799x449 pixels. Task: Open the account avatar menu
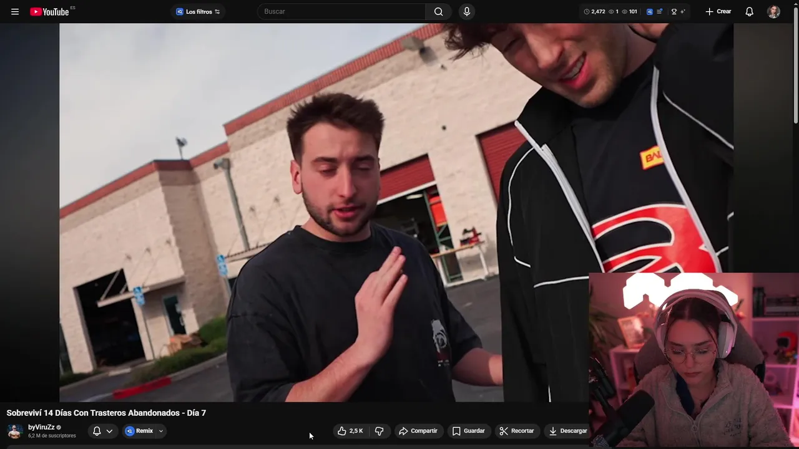pyautogui.click(x=773, y=12)
